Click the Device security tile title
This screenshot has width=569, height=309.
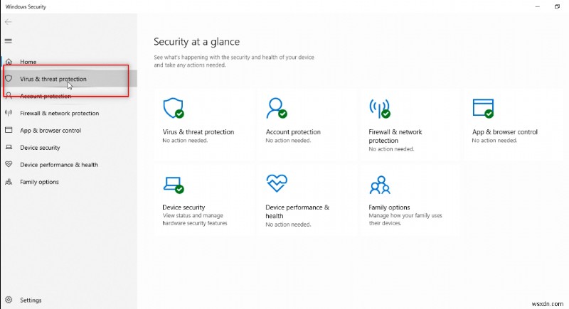[x=184, y=207]
